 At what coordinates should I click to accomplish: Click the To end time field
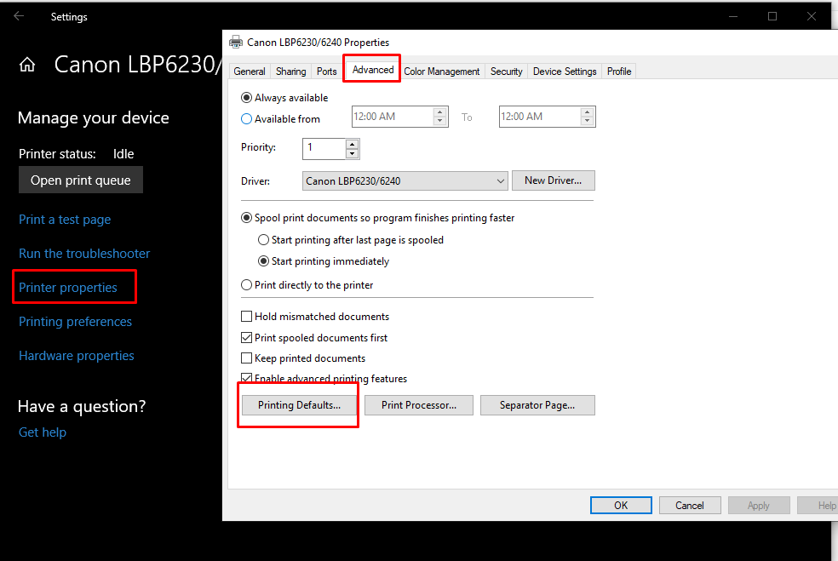tap(540, 117)
